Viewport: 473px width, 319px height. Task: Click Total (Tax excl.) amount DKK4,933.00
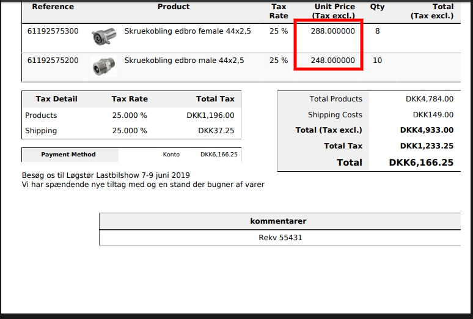[427, 130]
